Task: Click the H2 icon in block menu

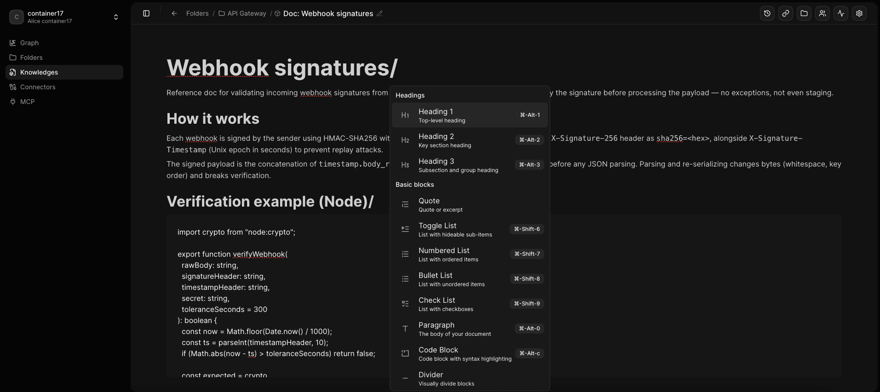Action: tap(405, 140)
